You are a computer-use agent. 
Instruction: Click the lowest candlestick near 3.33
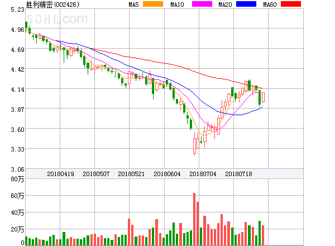click(194, 144)
